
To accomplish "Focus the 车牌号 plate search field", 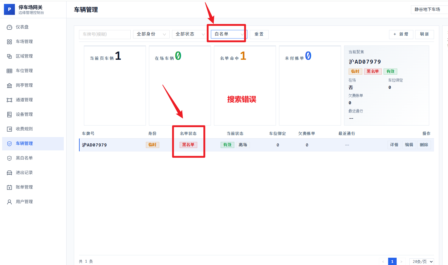I will point(105,34).
